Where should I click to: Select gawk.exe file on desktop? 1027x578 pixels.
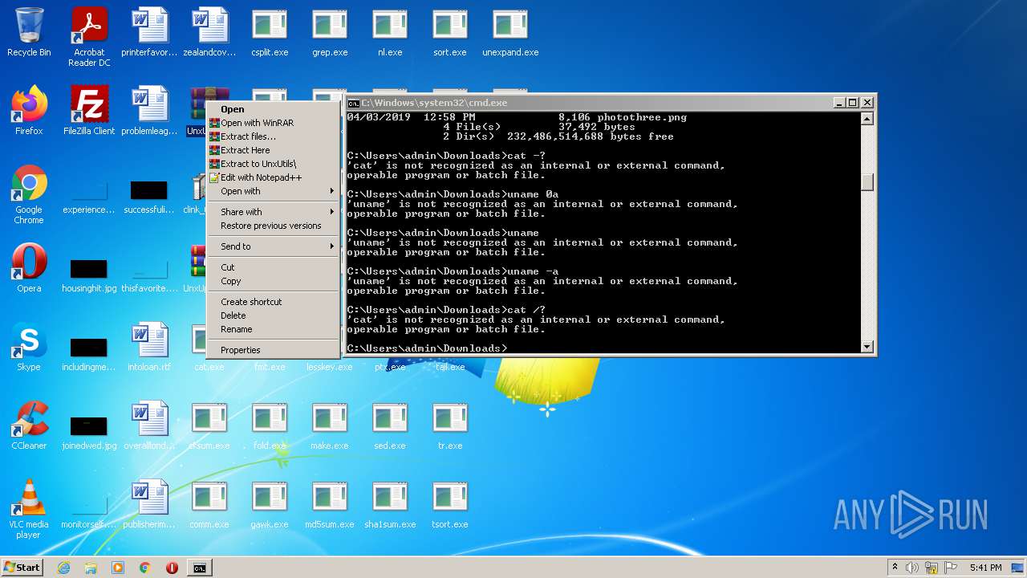(x=270, y=504)
